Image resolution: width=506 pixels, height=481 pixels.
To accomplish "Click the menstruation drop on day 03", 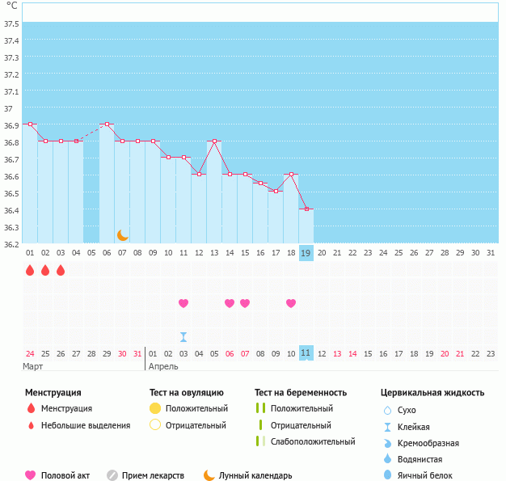I will 61,270.
